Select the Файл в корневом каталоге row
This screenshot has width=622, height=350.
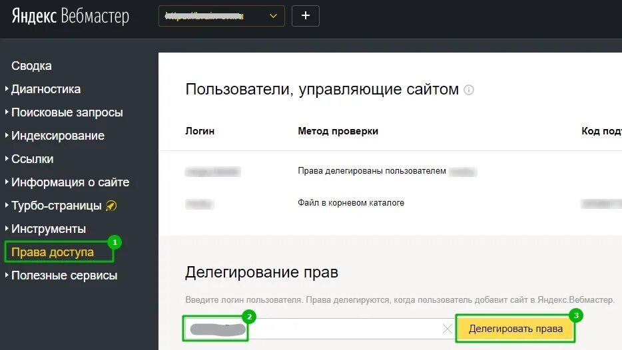click(390, 203)
